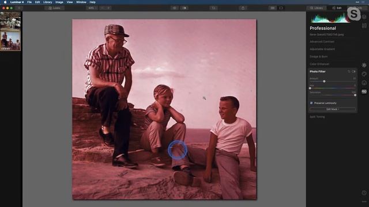The image size is (369, 207).
Task: Expand the Adjustable Gradient tool
Action: pos(322,49)
